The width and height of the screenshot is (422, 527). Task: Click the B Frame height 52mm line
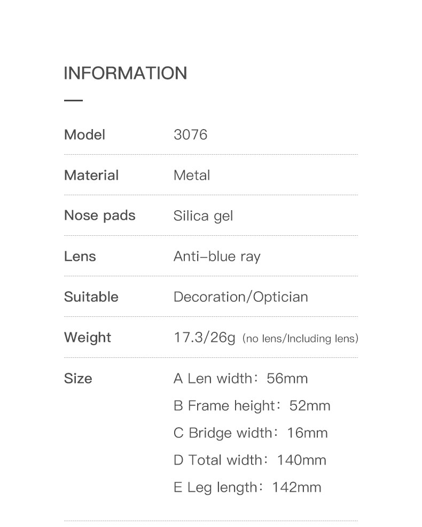[252, 406]
